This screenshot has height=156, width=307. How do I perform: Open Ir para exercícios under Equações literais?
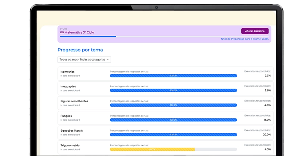point(70,135)
